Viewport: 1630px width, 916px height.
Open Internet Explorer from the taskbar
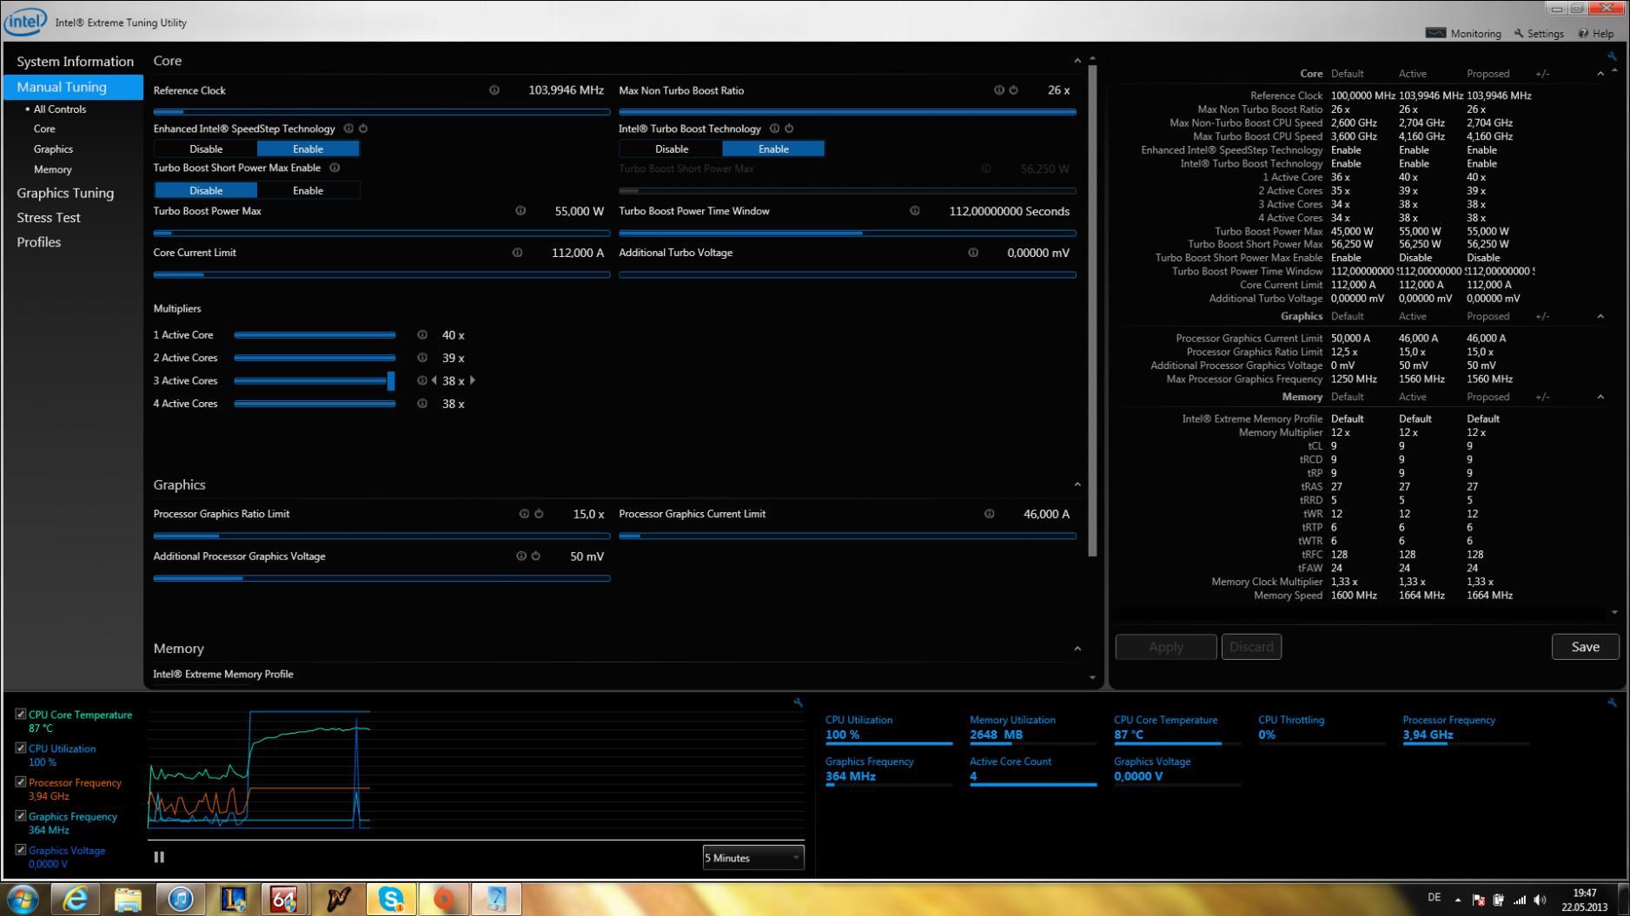pos(76,900)
